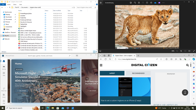Click the delete trash icon in Photos
The height and width of the screenshot is (110, 196).
click(x=139, y=3)
